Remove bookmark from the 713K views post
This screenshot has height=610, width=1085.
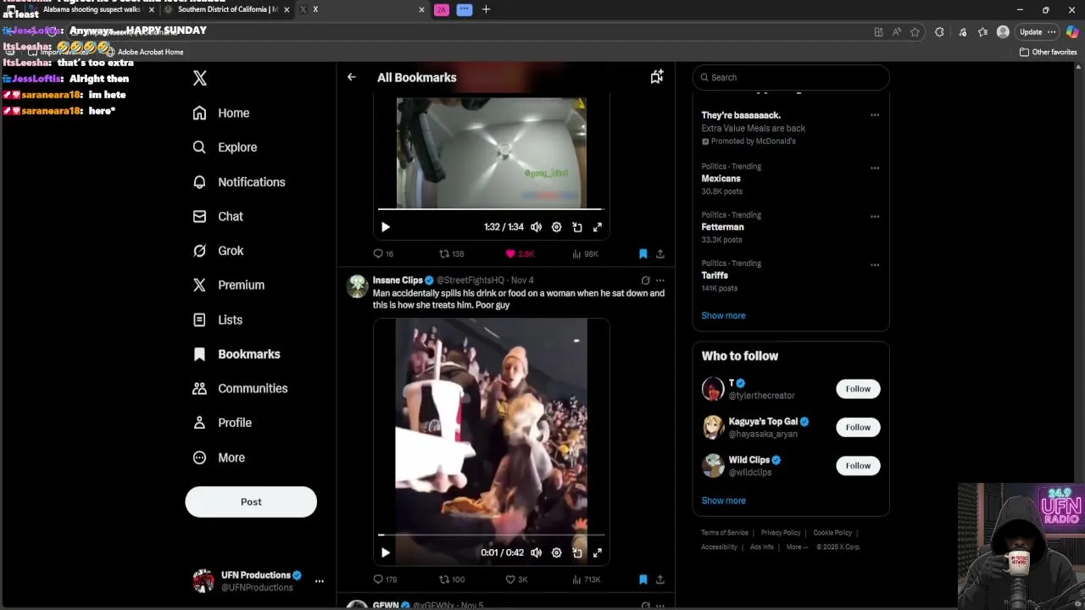[643, 579]
